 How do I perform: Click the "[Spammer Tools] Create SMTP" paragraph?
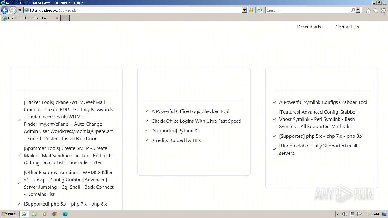(x=70, y=155)
